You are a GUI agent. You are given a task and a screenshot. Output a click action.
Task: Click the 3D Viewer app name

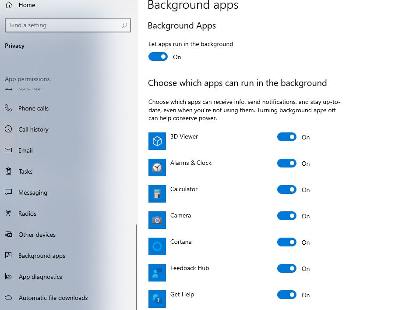(x=184, y=136)
